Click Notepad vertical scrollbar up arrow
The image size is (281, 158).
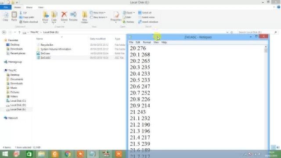pyautogui.click(x=266, y=47)
